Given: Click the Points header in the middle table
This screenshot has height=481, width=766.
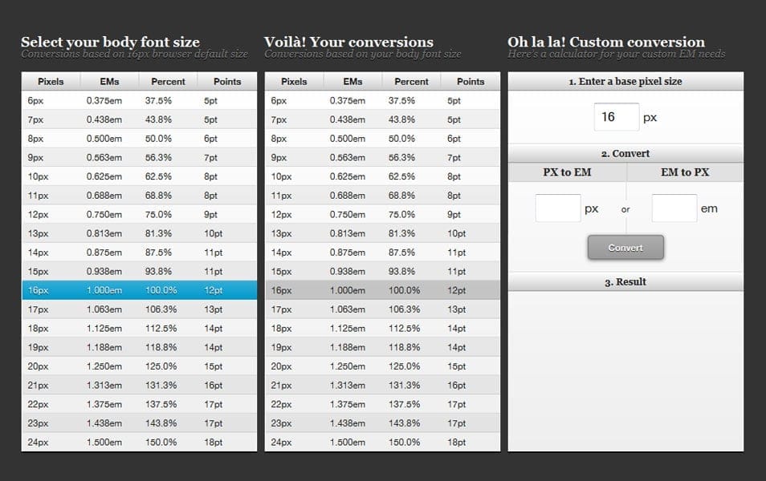Looking at the screenshot, I should point(471,81).
